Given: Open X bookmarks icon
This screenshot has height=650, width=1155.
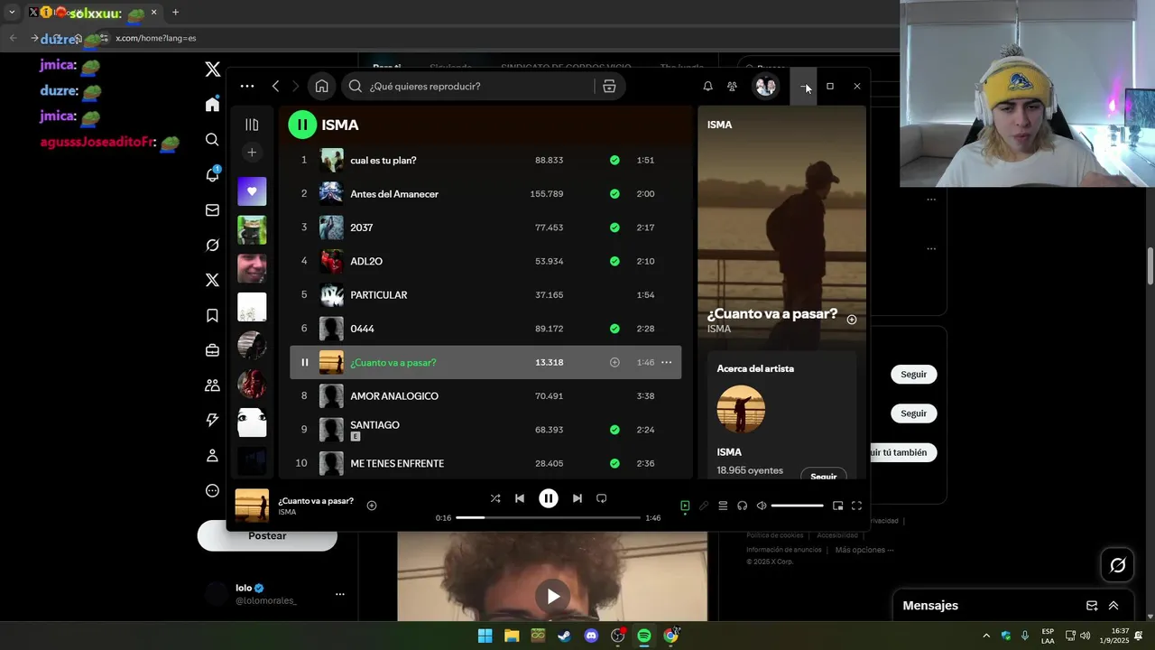Looking at the screenshot, I should [x=212, y=315].
